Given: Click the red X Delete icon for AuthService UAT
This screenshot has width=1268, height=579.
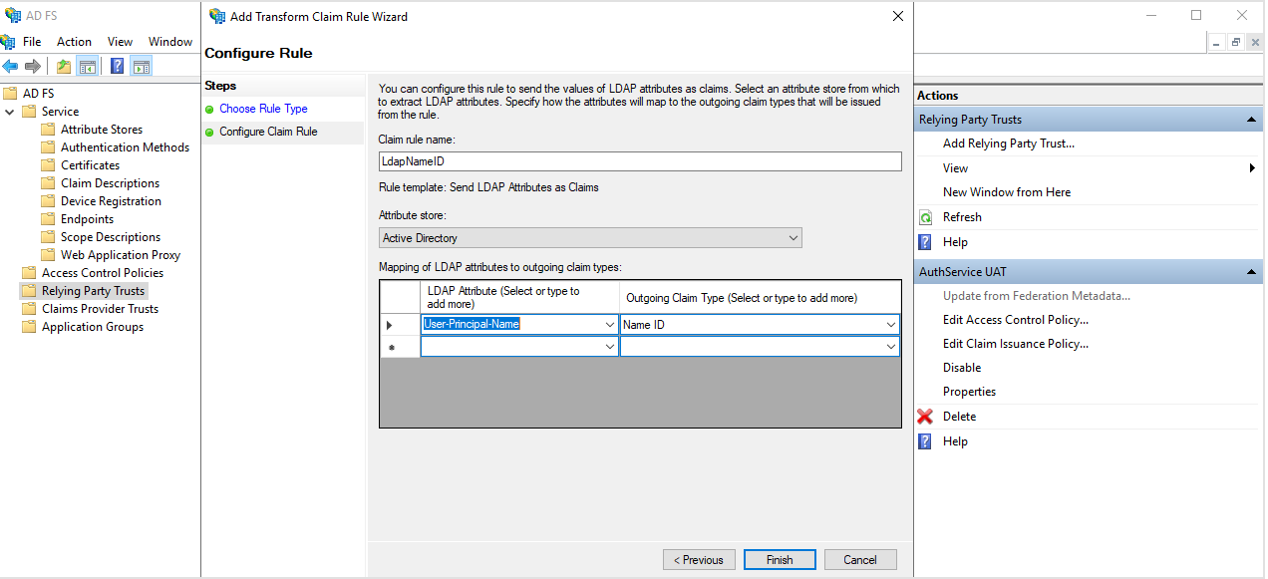Looking at the screenshot, I should pos(925,416).
